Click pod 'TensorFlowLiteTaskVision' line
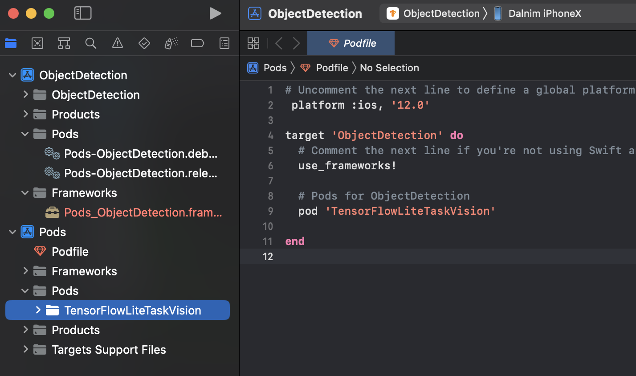Image resolution: width=636 pixels, height=376 pixels. (x=397, y=211)
